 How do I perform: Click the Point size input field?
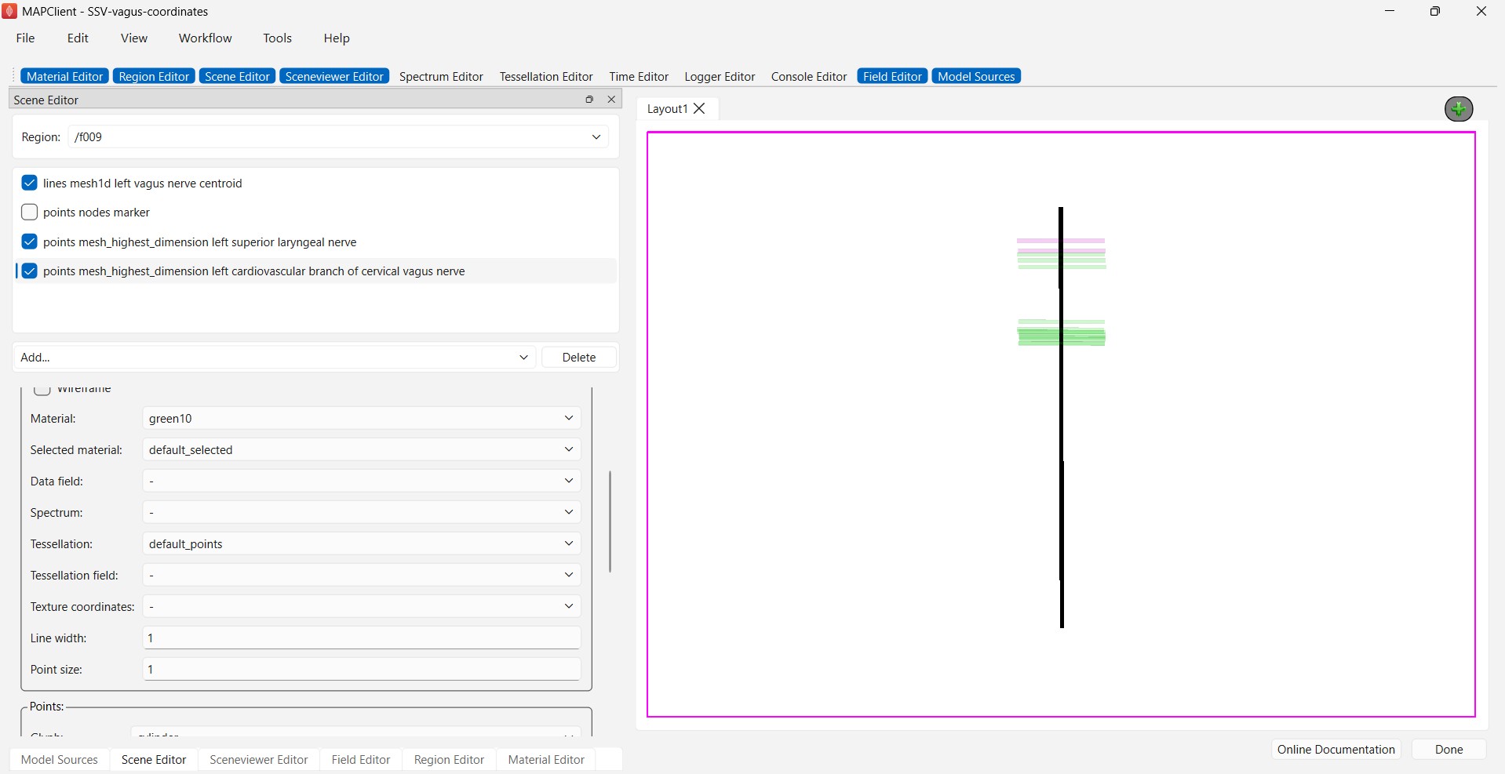[362, 669]
